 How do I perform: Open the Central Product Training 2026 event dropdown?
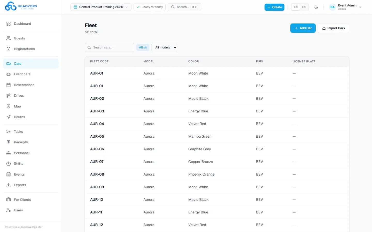click(101, 7)
